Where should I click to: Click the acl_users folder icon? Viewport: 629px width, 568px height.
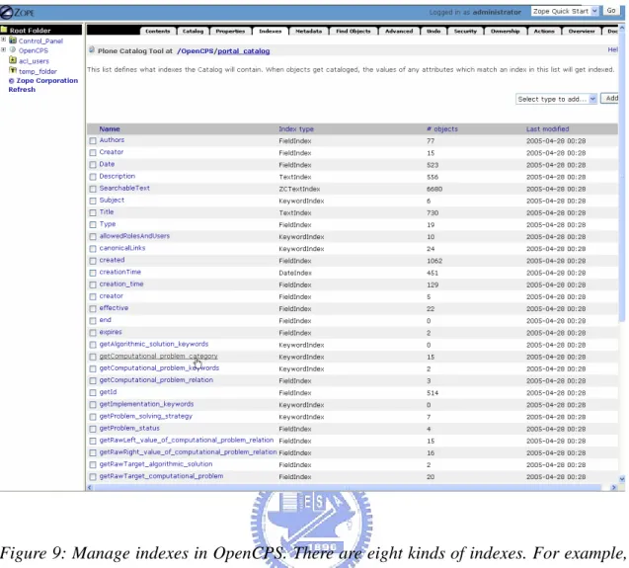click(13, 60)
